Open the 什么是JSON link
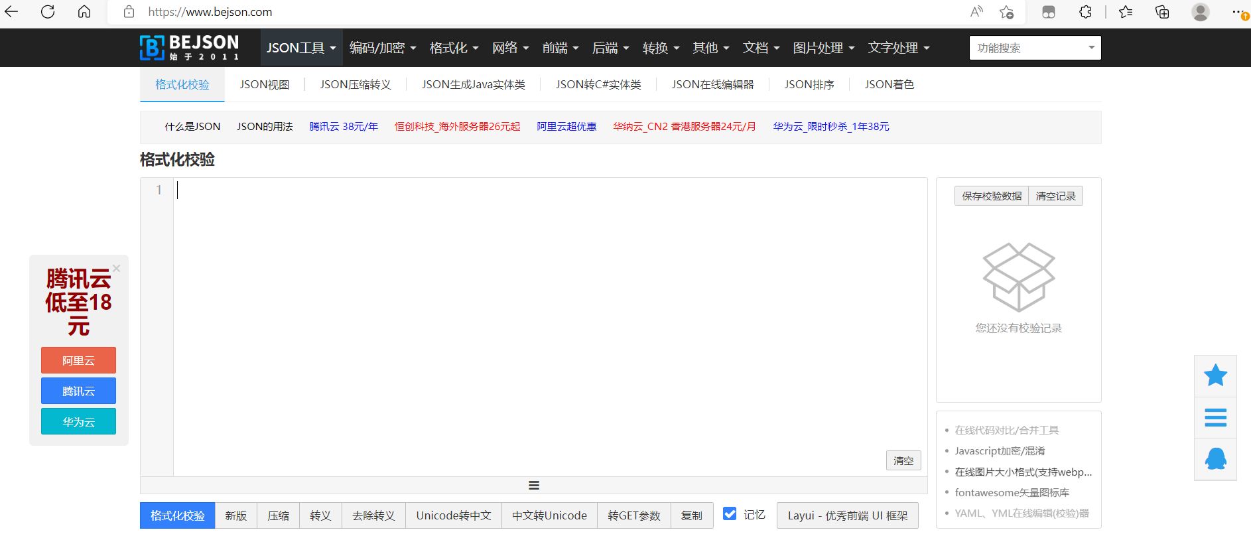 click(x=192, y=126)
